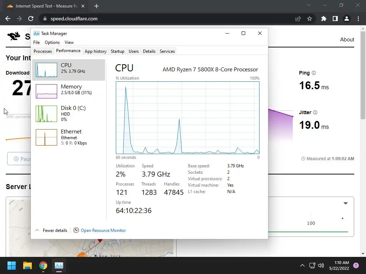Bookmark this page with the star icon
366x274 pixels.
[x=310, y=19]
